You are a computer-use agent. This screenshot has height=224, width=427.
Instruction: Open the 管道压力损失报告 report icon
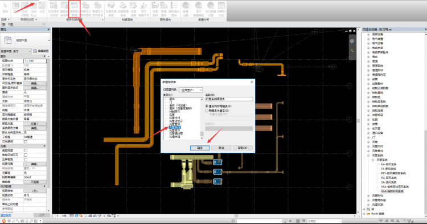click(97, 9)
